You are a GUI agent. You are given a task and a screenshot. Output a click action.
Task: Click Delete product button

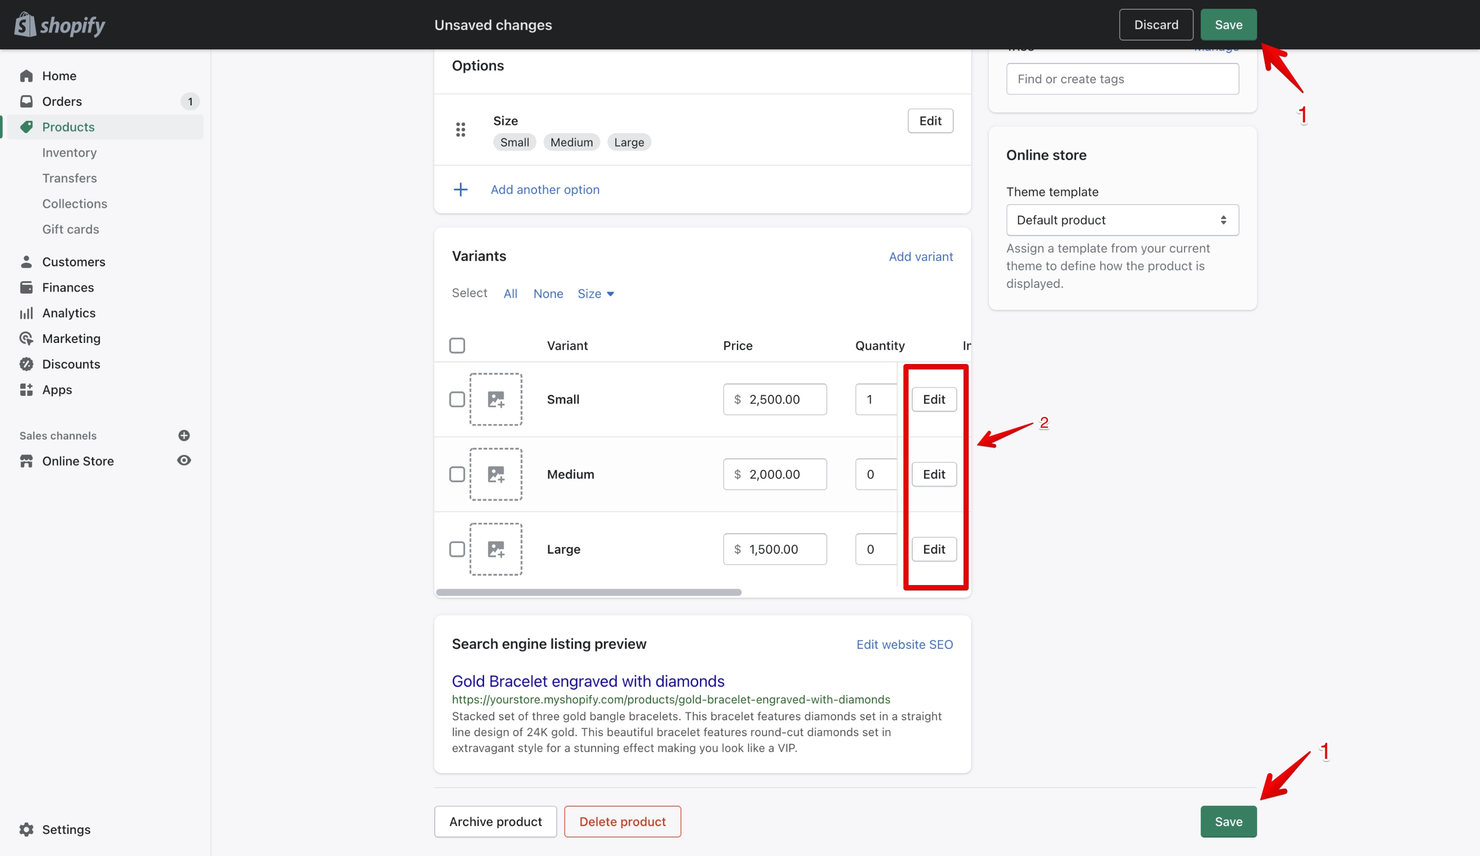coord(622,822)
